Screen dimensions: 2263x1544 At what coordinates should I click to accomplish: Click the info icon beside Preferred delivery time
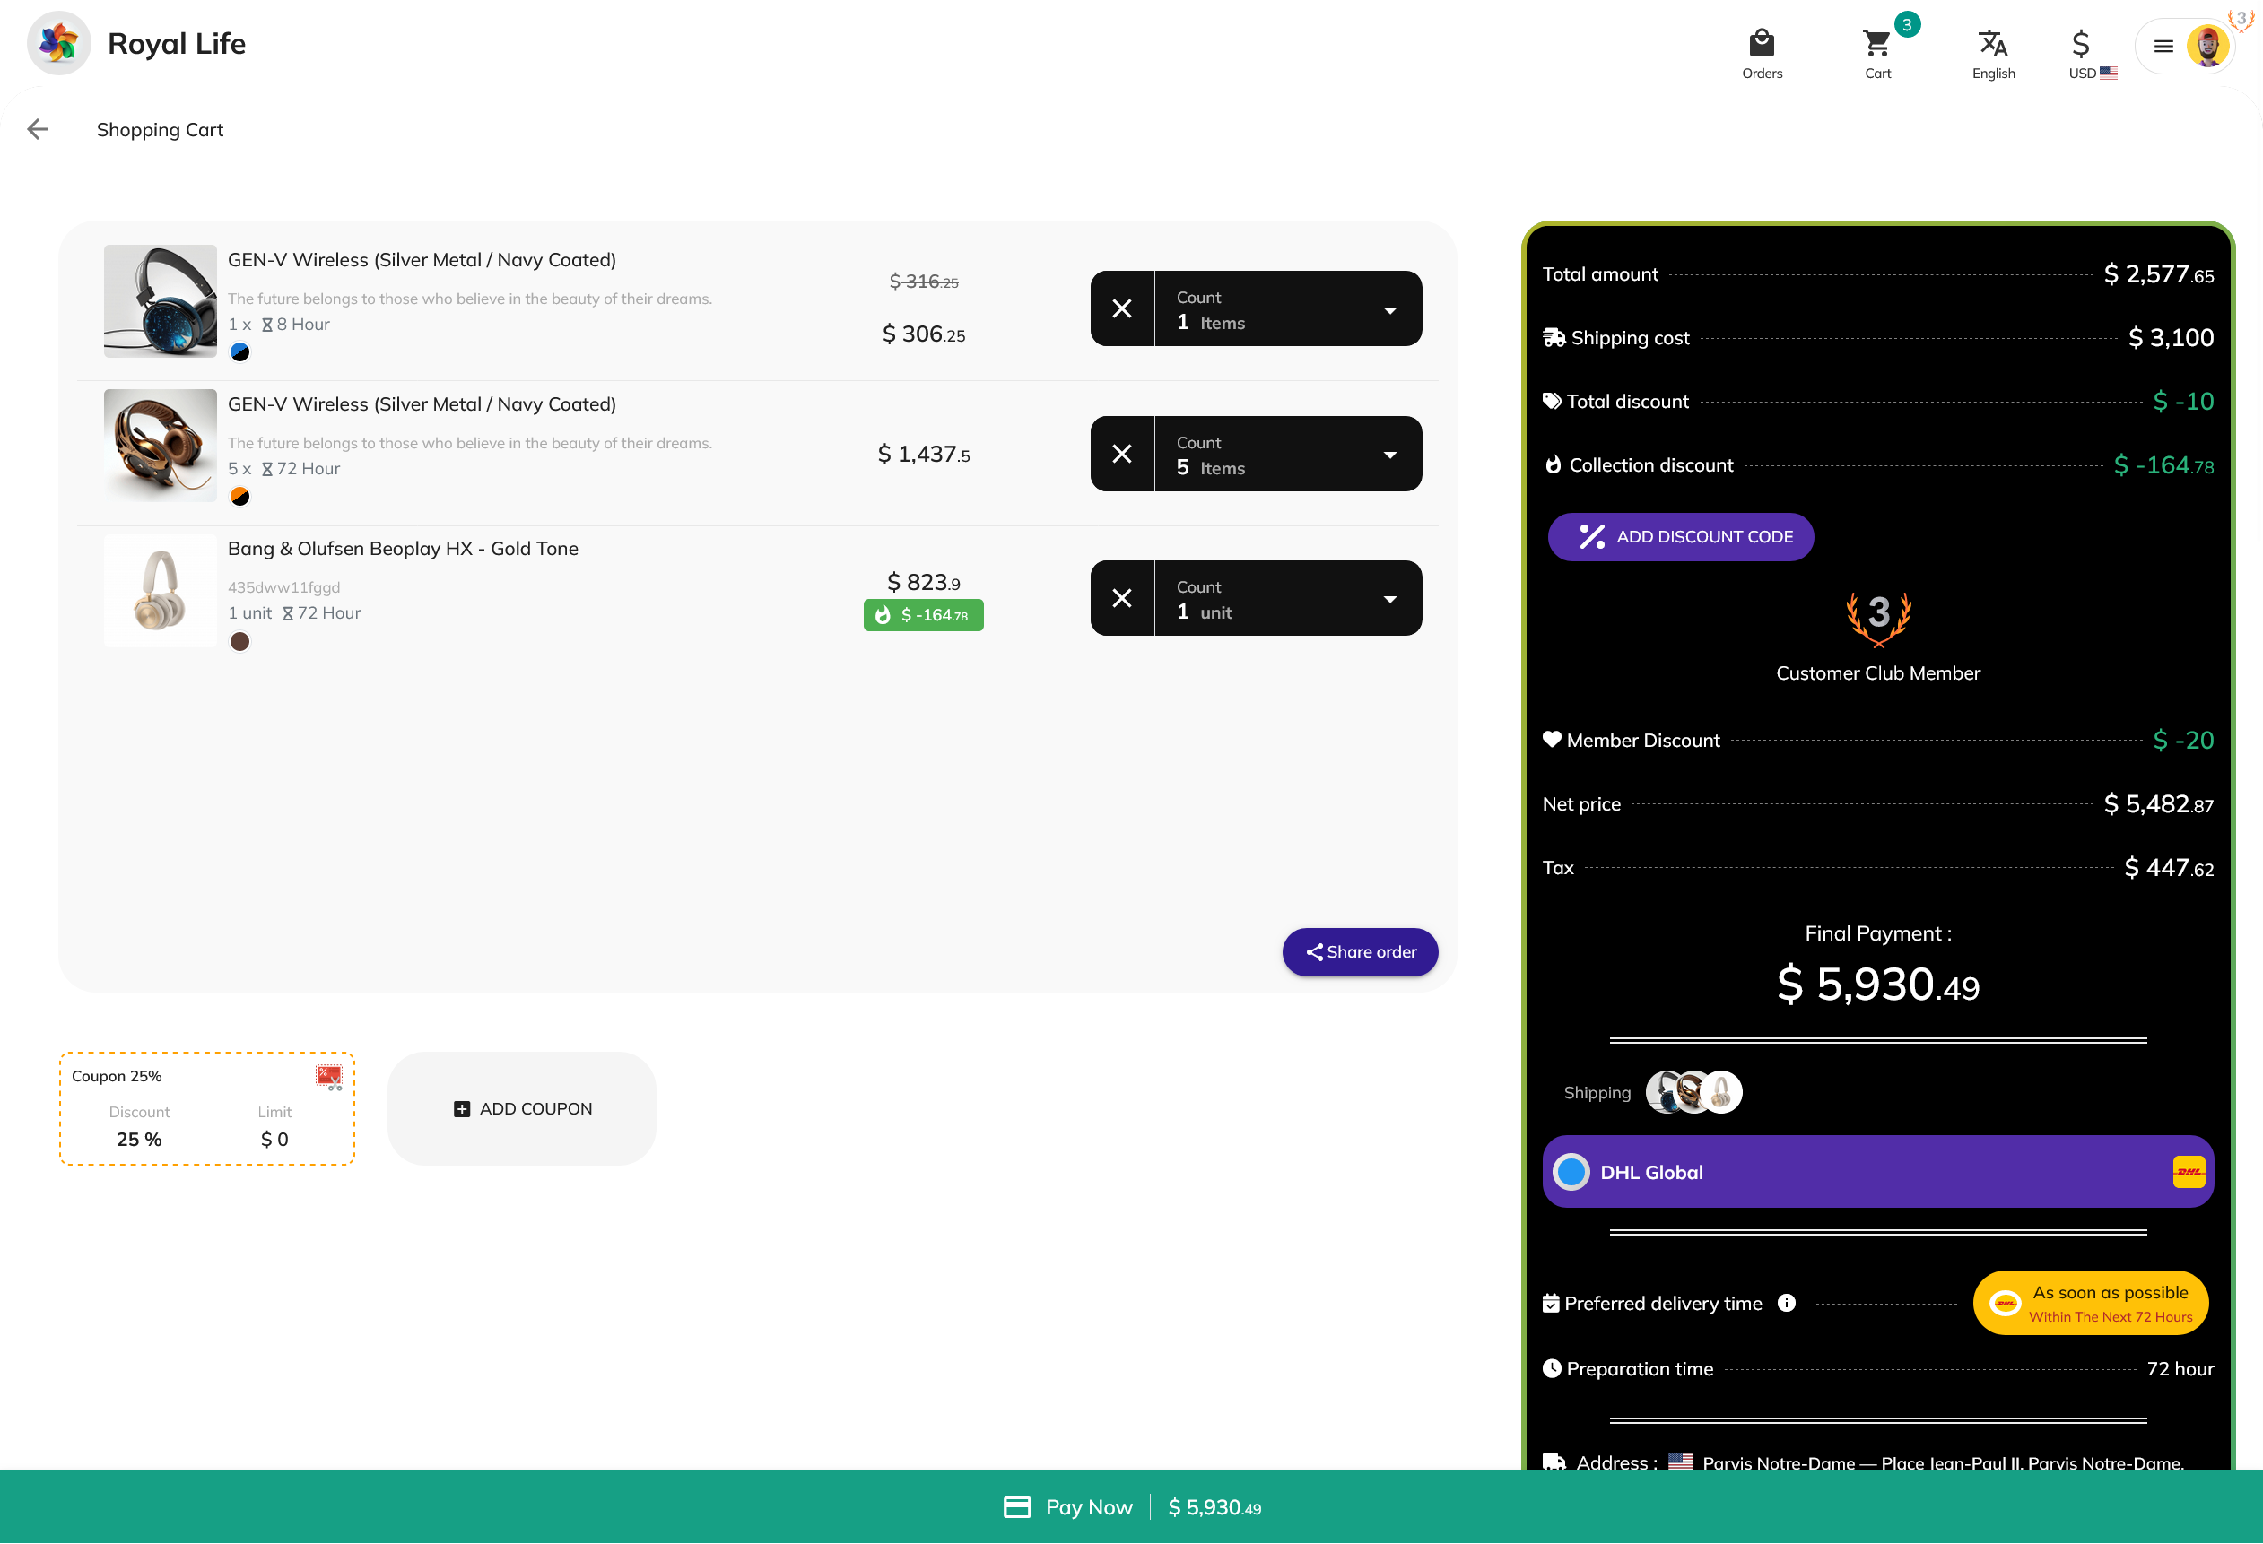pos(1786,1303)
